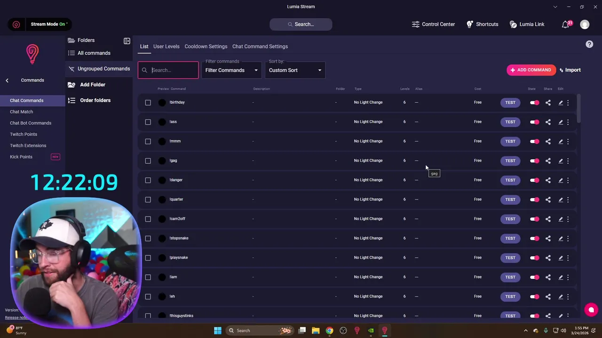Share the !gag command
The image size is (602, 338).
click(x=548, y=161)
